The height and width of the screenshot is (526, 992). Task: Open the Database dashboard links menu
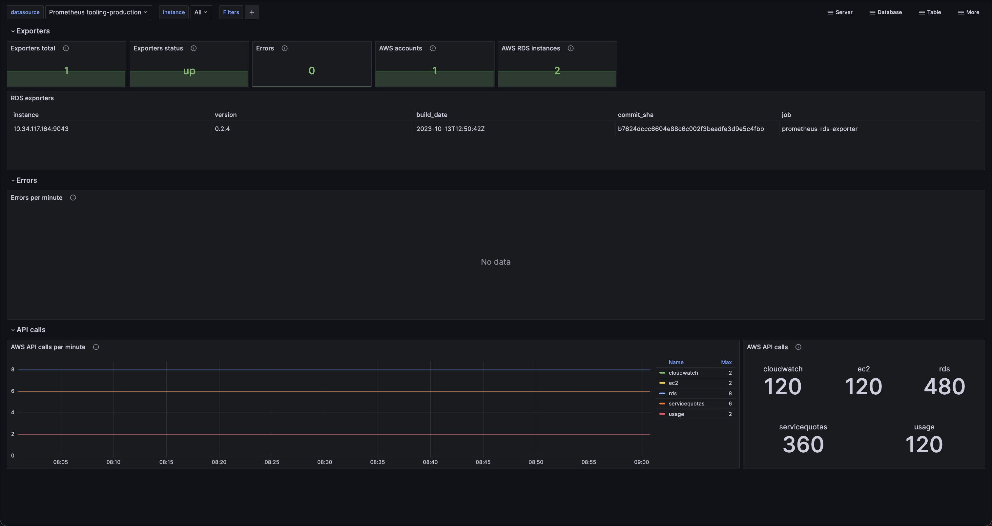click(x=886, y=12)
